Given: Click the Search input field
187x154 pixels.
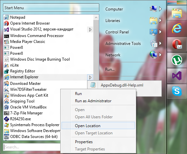Looking at the screenshot, I should [x=32, y=147].
